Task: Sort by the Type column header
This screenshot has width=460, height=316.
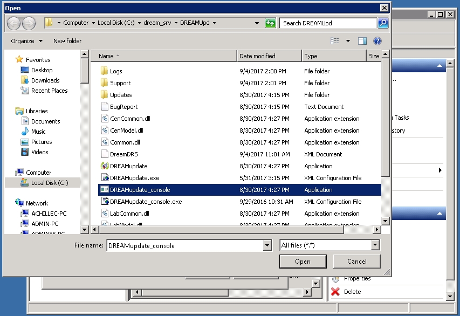Action: click(x=334, y=56)
